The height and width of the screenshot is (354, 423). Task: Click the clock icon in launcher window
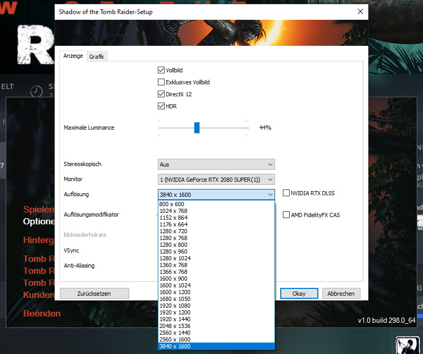tap(36, 91)
